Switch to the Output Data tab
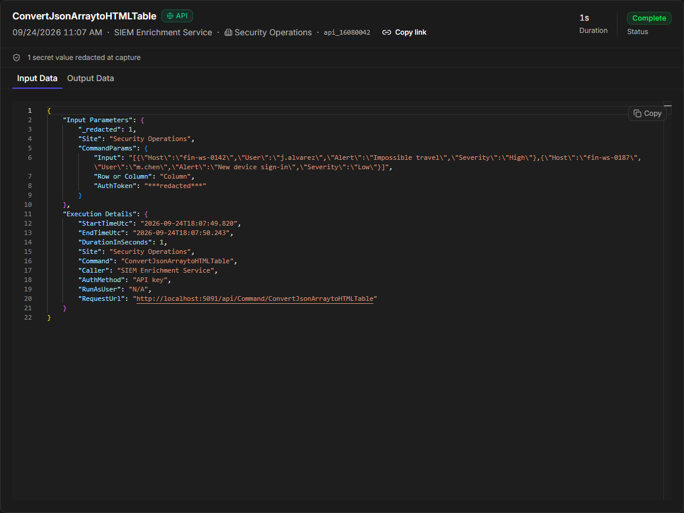This screenshot has height=513, width=684. pyautogui.click(x=90, y=78)
